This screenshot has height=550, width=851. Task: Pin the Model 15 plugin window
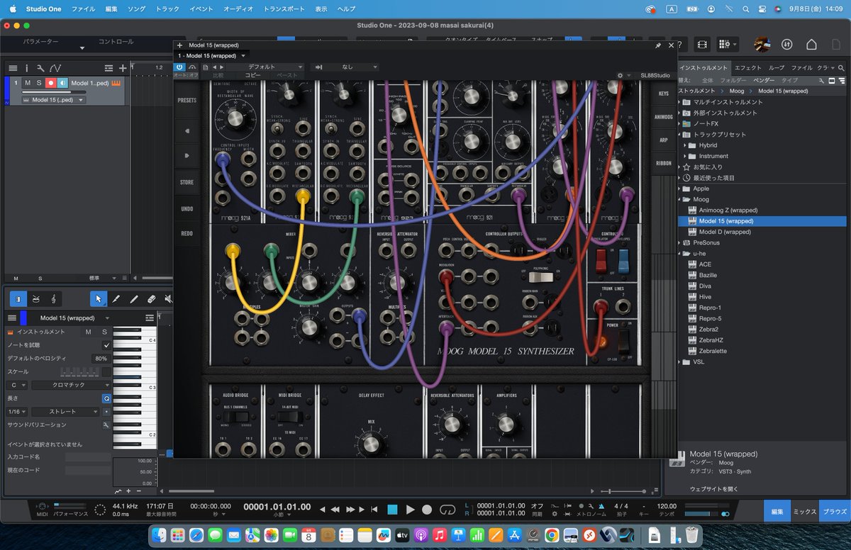[x=658, y=45]
